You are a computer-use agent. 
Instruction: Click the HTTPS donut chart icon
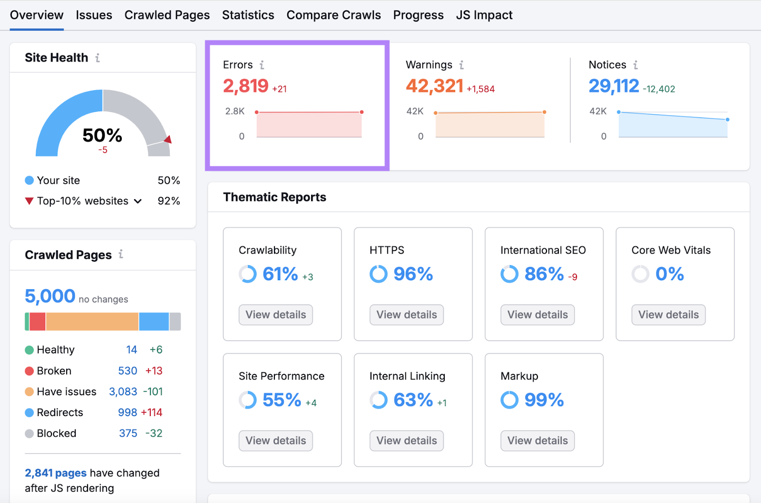point(379,274)
